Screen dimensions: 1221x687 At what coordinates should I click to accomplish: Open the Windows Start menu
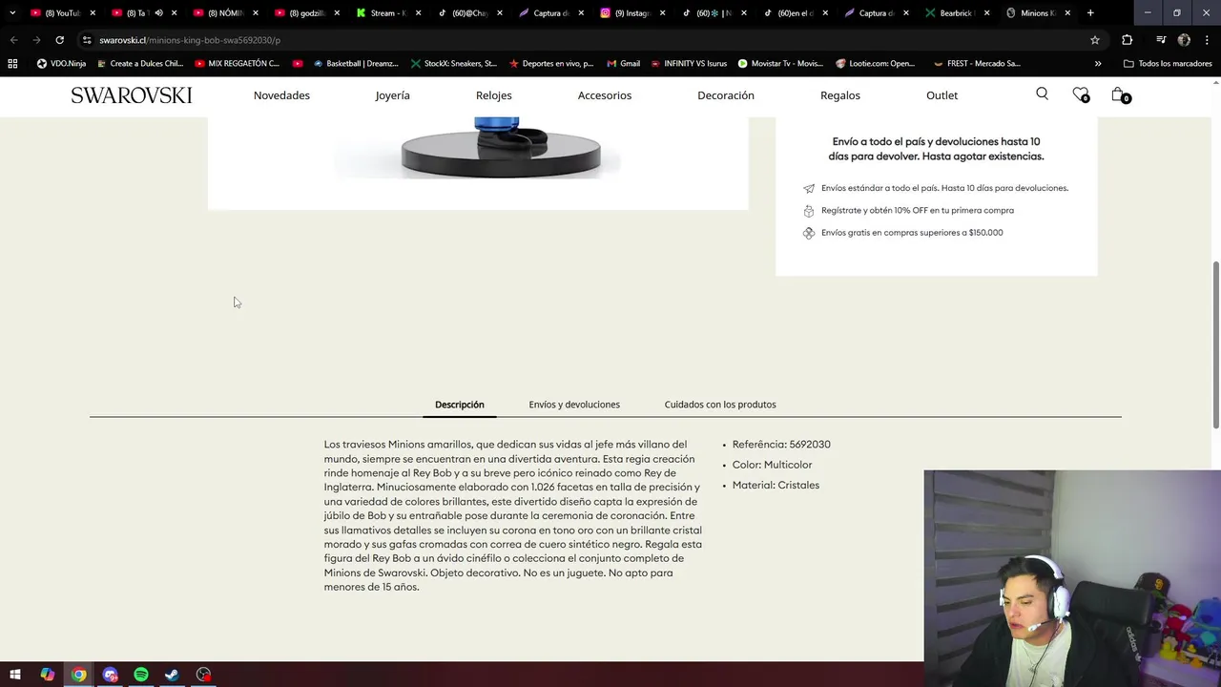pos(15,675)
